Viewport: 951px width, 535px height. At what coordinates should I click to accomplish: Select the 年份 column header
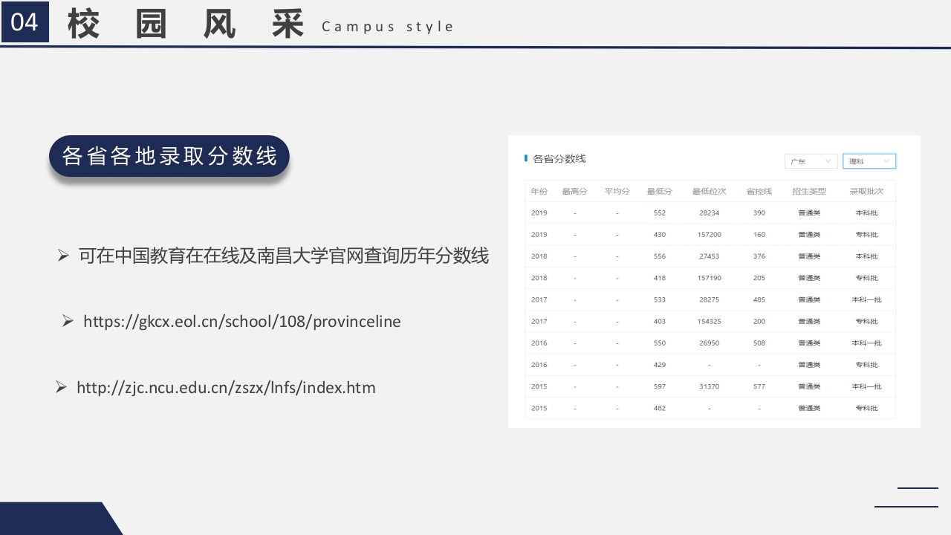[539, 191]
